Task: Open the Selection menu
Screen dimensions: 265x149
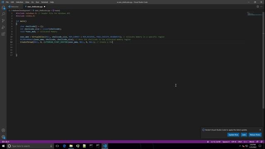Action: [x=19, y=2]
